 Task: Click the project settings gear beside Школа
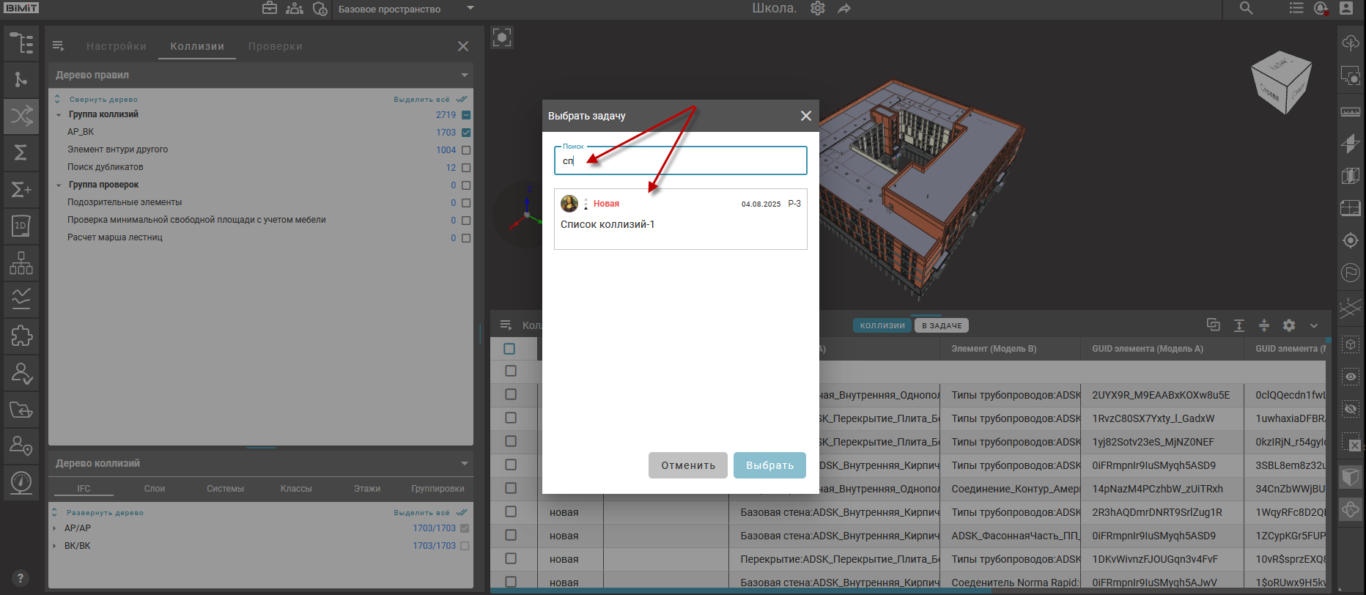pos(818,9)
